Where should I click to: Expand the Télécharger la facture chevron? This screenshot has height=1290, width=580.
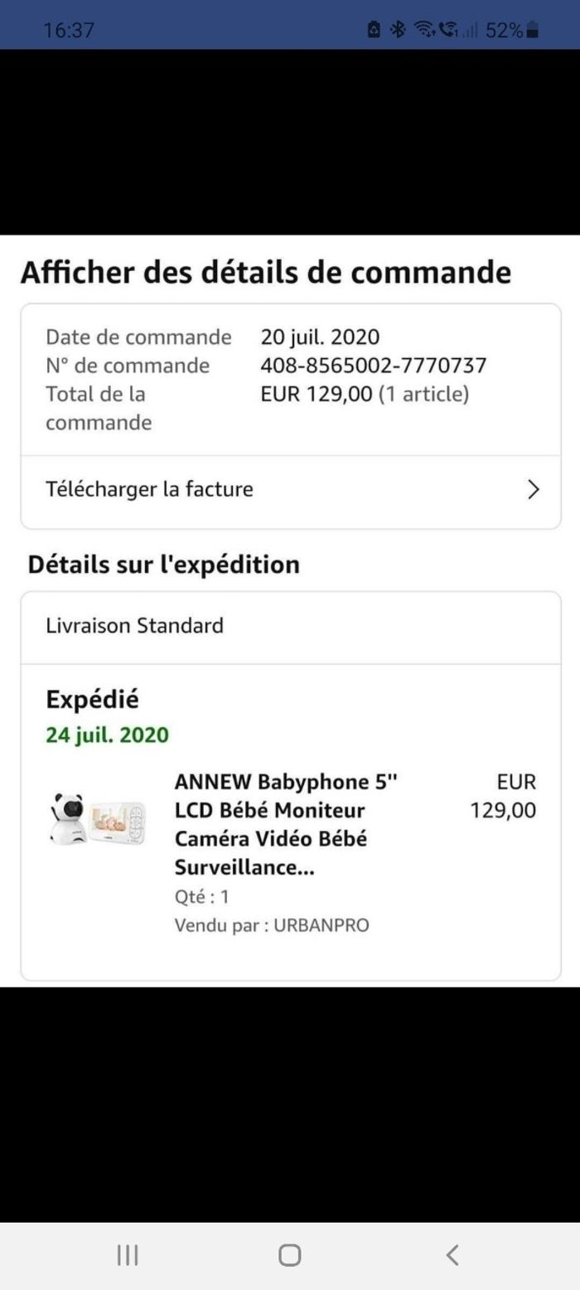pyautogui.click(x=533, y=490)
